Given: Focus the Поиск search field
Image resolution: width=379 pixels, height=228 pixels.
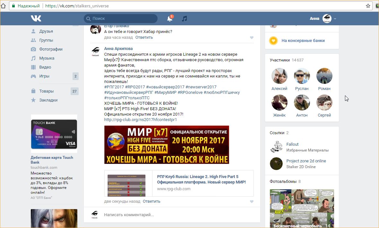Looking at the screenshot, I should pyautogui.click(x=121, y=19).
